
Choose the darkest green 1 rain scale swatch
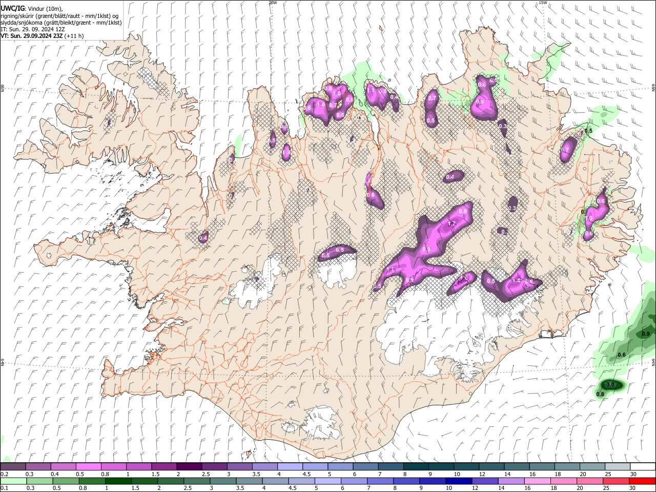(118, 481)
